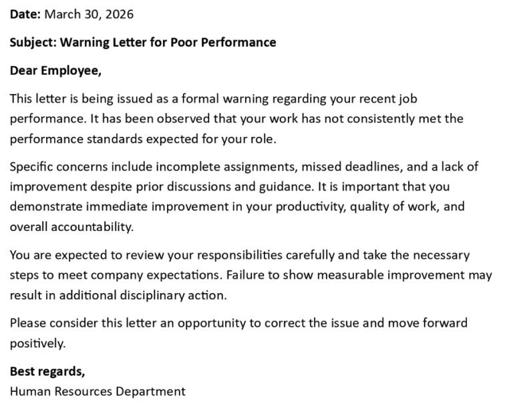Click the 'Dear Employee,' salutation
This screenshot has height=414, width=513.
pyautogui.click(x=55, y=71)
